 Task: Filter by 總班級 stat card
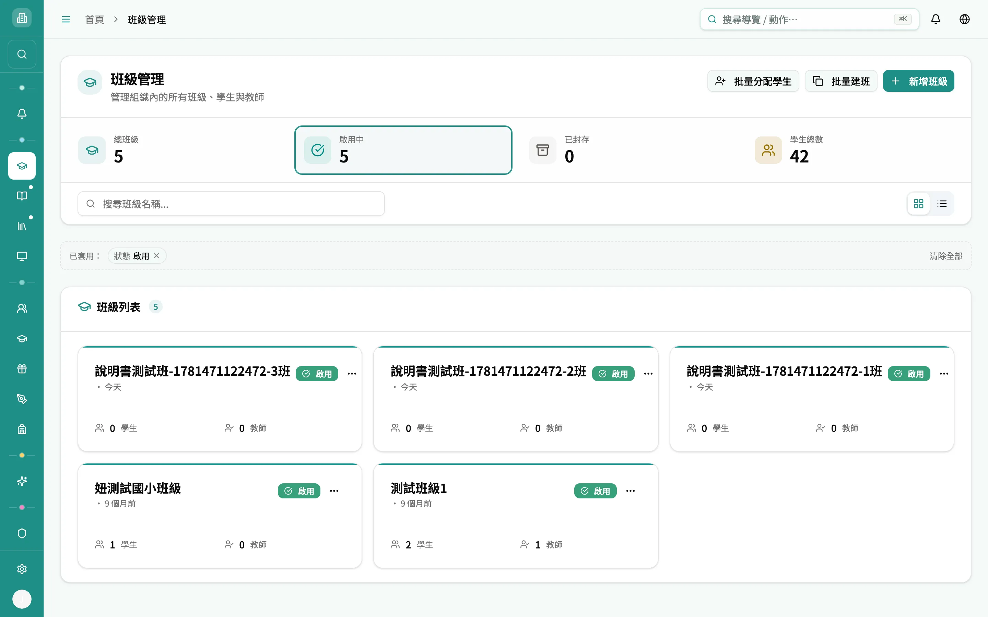click(178, 150)
